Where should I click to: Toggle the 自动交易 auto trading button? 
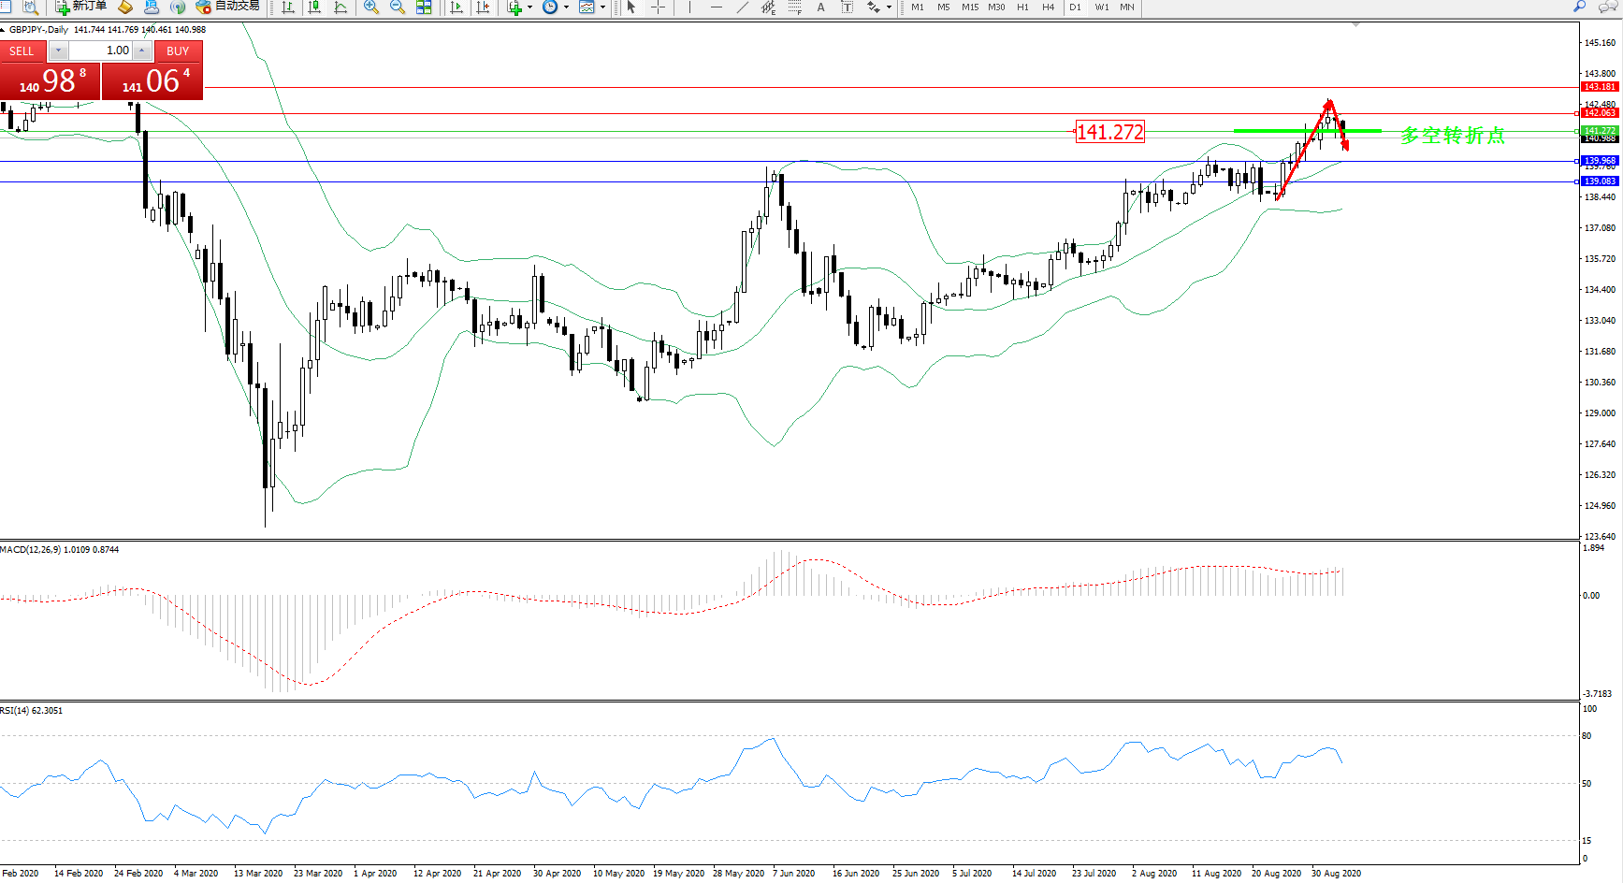227,7
